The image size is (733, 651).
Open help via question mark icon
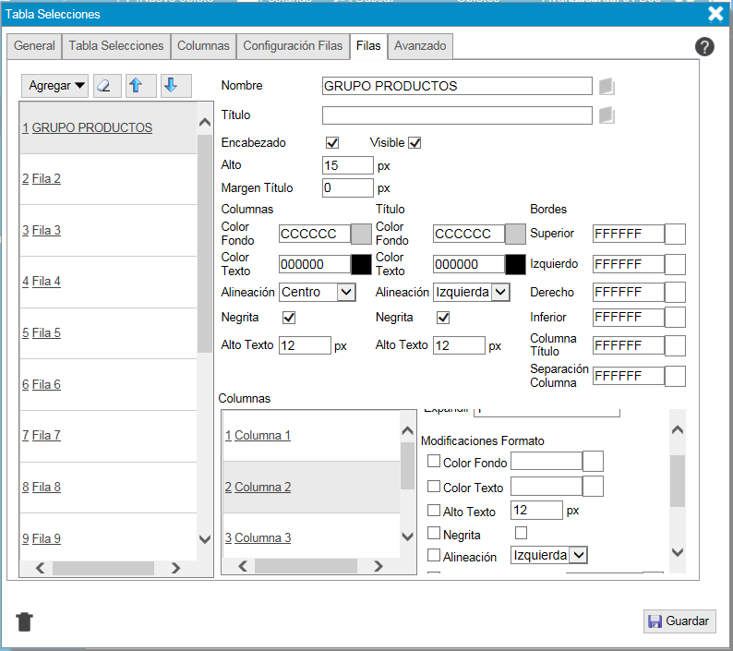coord(704,47)
